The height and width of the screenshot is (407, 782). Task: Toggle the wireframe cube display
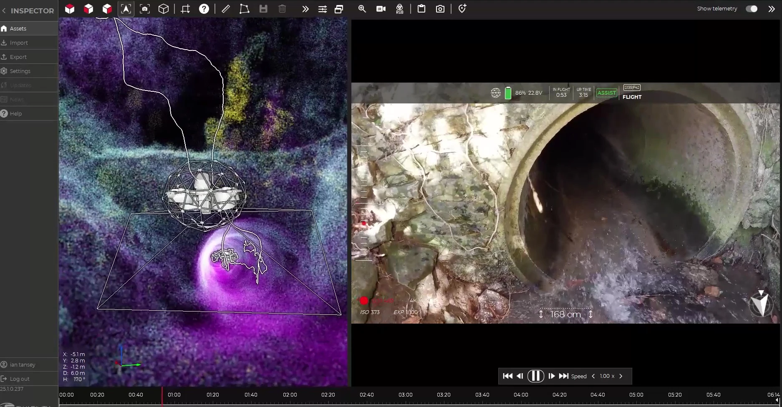coord(164,9)
